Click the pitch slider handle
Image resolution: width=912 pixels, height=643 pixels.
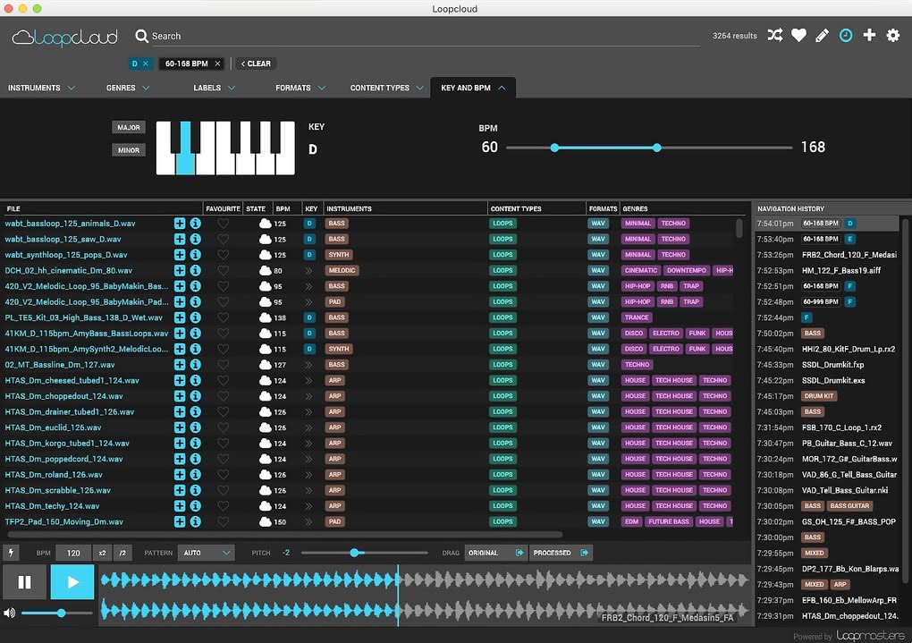pyautogui.click(x=354, y=553)
